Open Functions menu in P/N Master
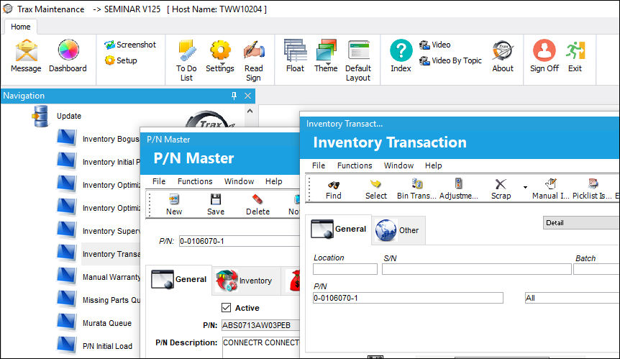This screenshot has height=359, width=620. [x=195, y=181]
